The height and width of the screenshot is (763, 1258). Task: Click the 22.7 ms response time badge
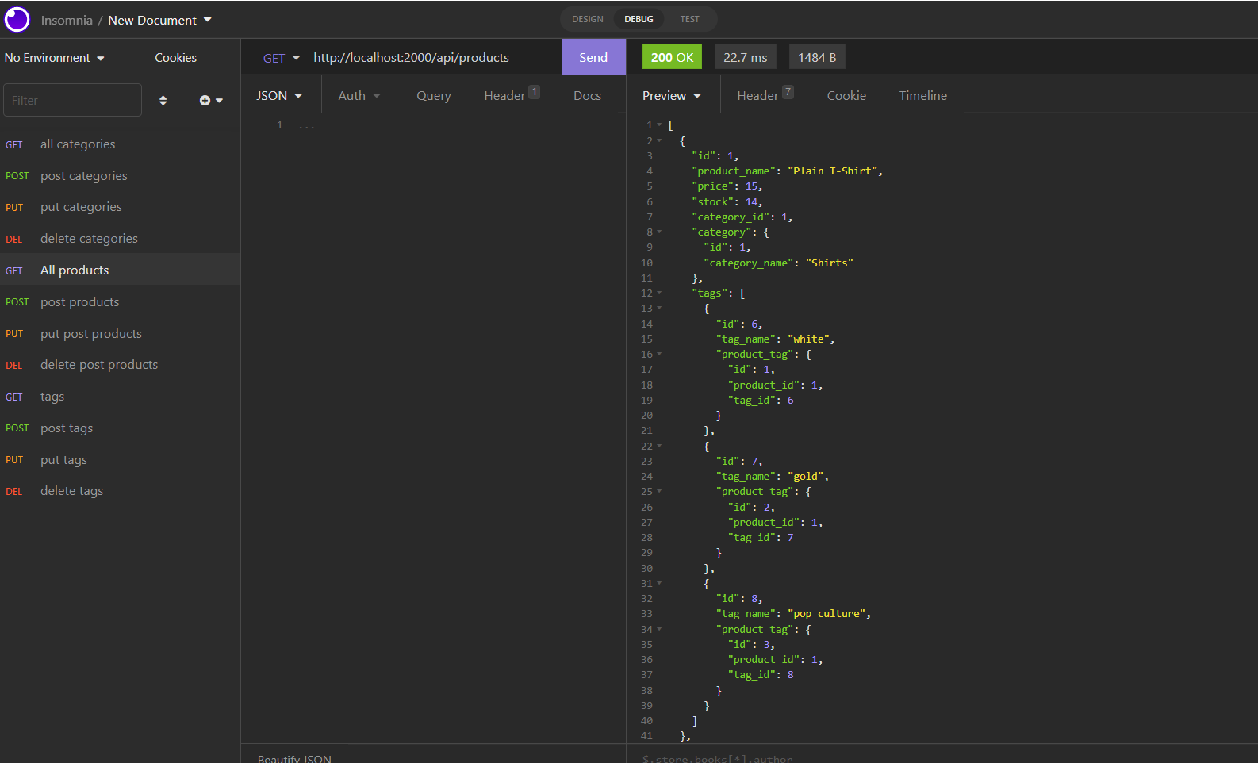click(x=746, y=57)
